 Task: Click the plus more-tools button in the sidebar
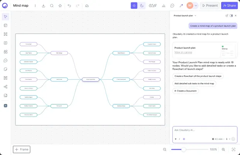click(6, 106)
